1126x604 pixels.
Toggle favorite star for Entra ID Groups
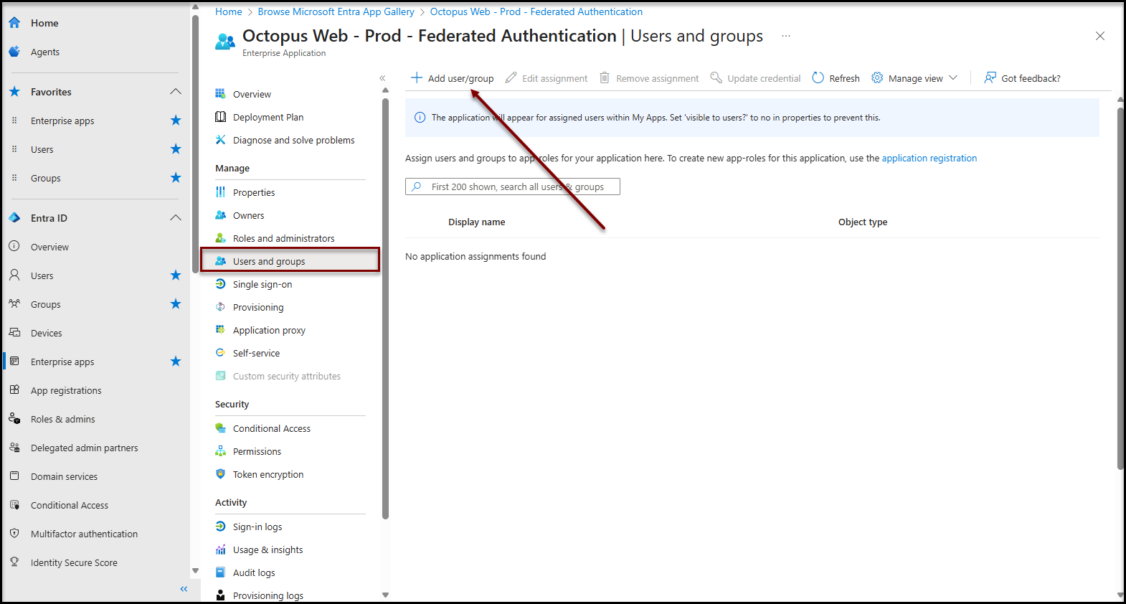pyautogui.click(x=176, y=304)
